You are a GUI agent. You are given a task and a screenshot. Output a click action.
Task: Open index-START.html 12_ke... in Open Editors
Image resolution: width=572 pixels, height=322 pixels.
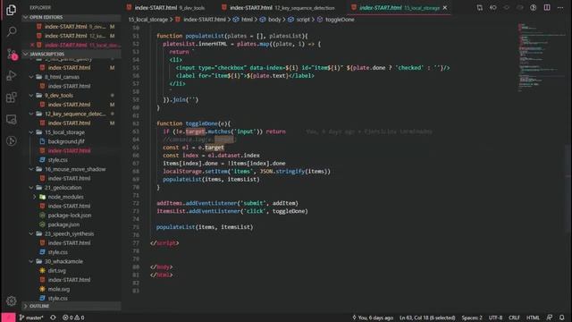(x=75, y=36)
